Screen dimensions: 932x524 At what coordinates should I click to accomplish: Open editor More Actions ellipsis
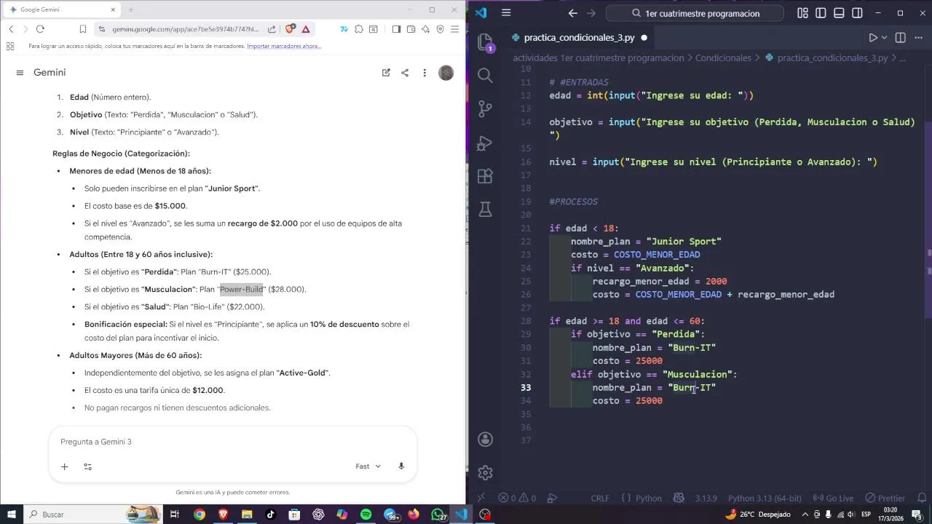click(x=918, y=37)
